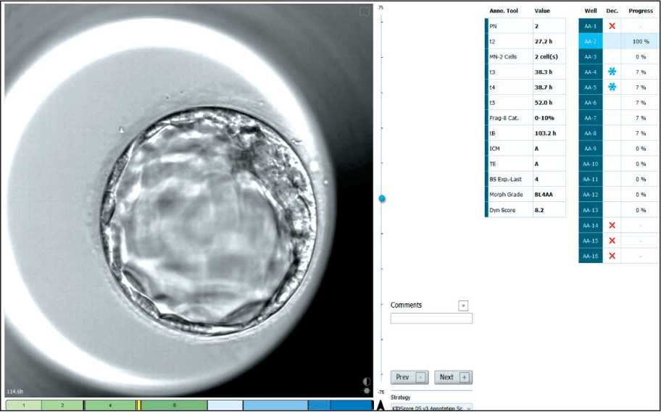The image size is (661, 412).
Task: Select the 1-cell stage segment in timeline
Action: coord(24,405)
